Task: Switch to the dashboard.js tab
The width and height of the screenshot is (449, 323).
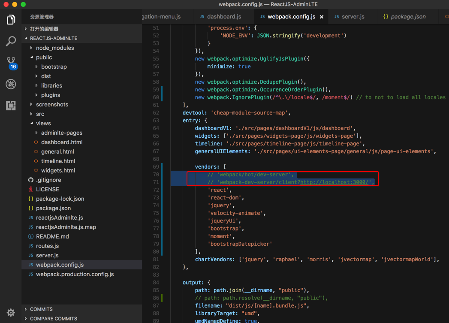Action: coord(224,17)
